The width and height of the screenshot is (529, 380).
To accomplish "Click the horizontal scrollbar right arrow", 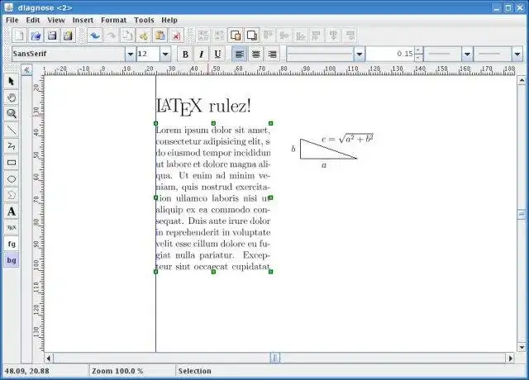I will [511, 358].
